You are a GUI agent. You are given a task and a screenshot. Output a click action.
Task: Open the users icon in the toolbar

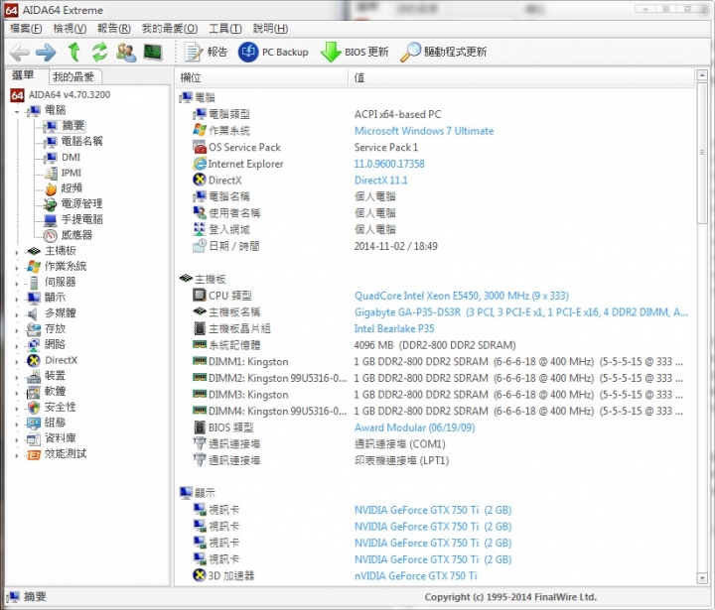[x=126, y=52]
